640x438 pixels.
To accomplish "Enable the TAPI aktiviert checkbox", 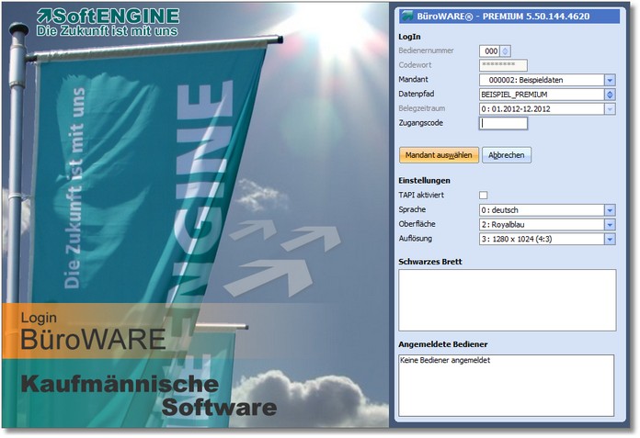I will [484, 196].
